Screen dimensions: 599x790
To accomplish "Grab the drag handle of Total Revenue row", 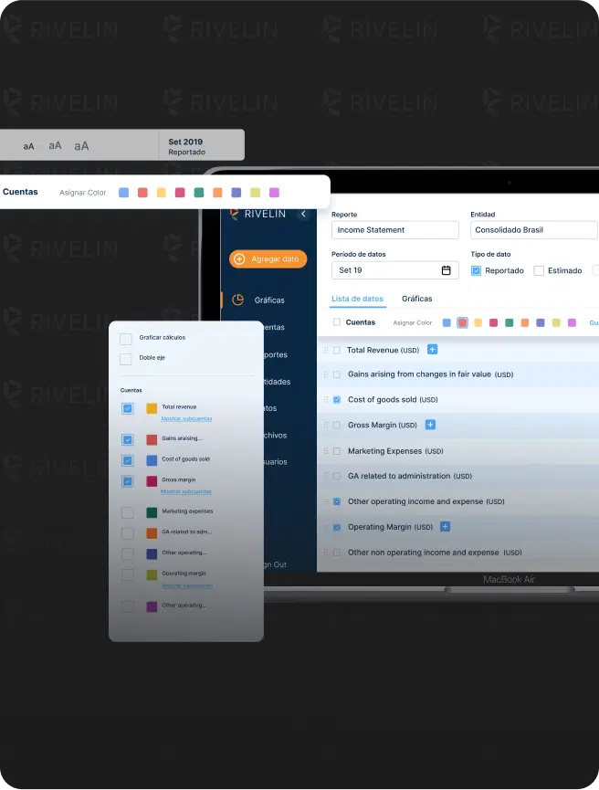I will (x=326, y=350).
